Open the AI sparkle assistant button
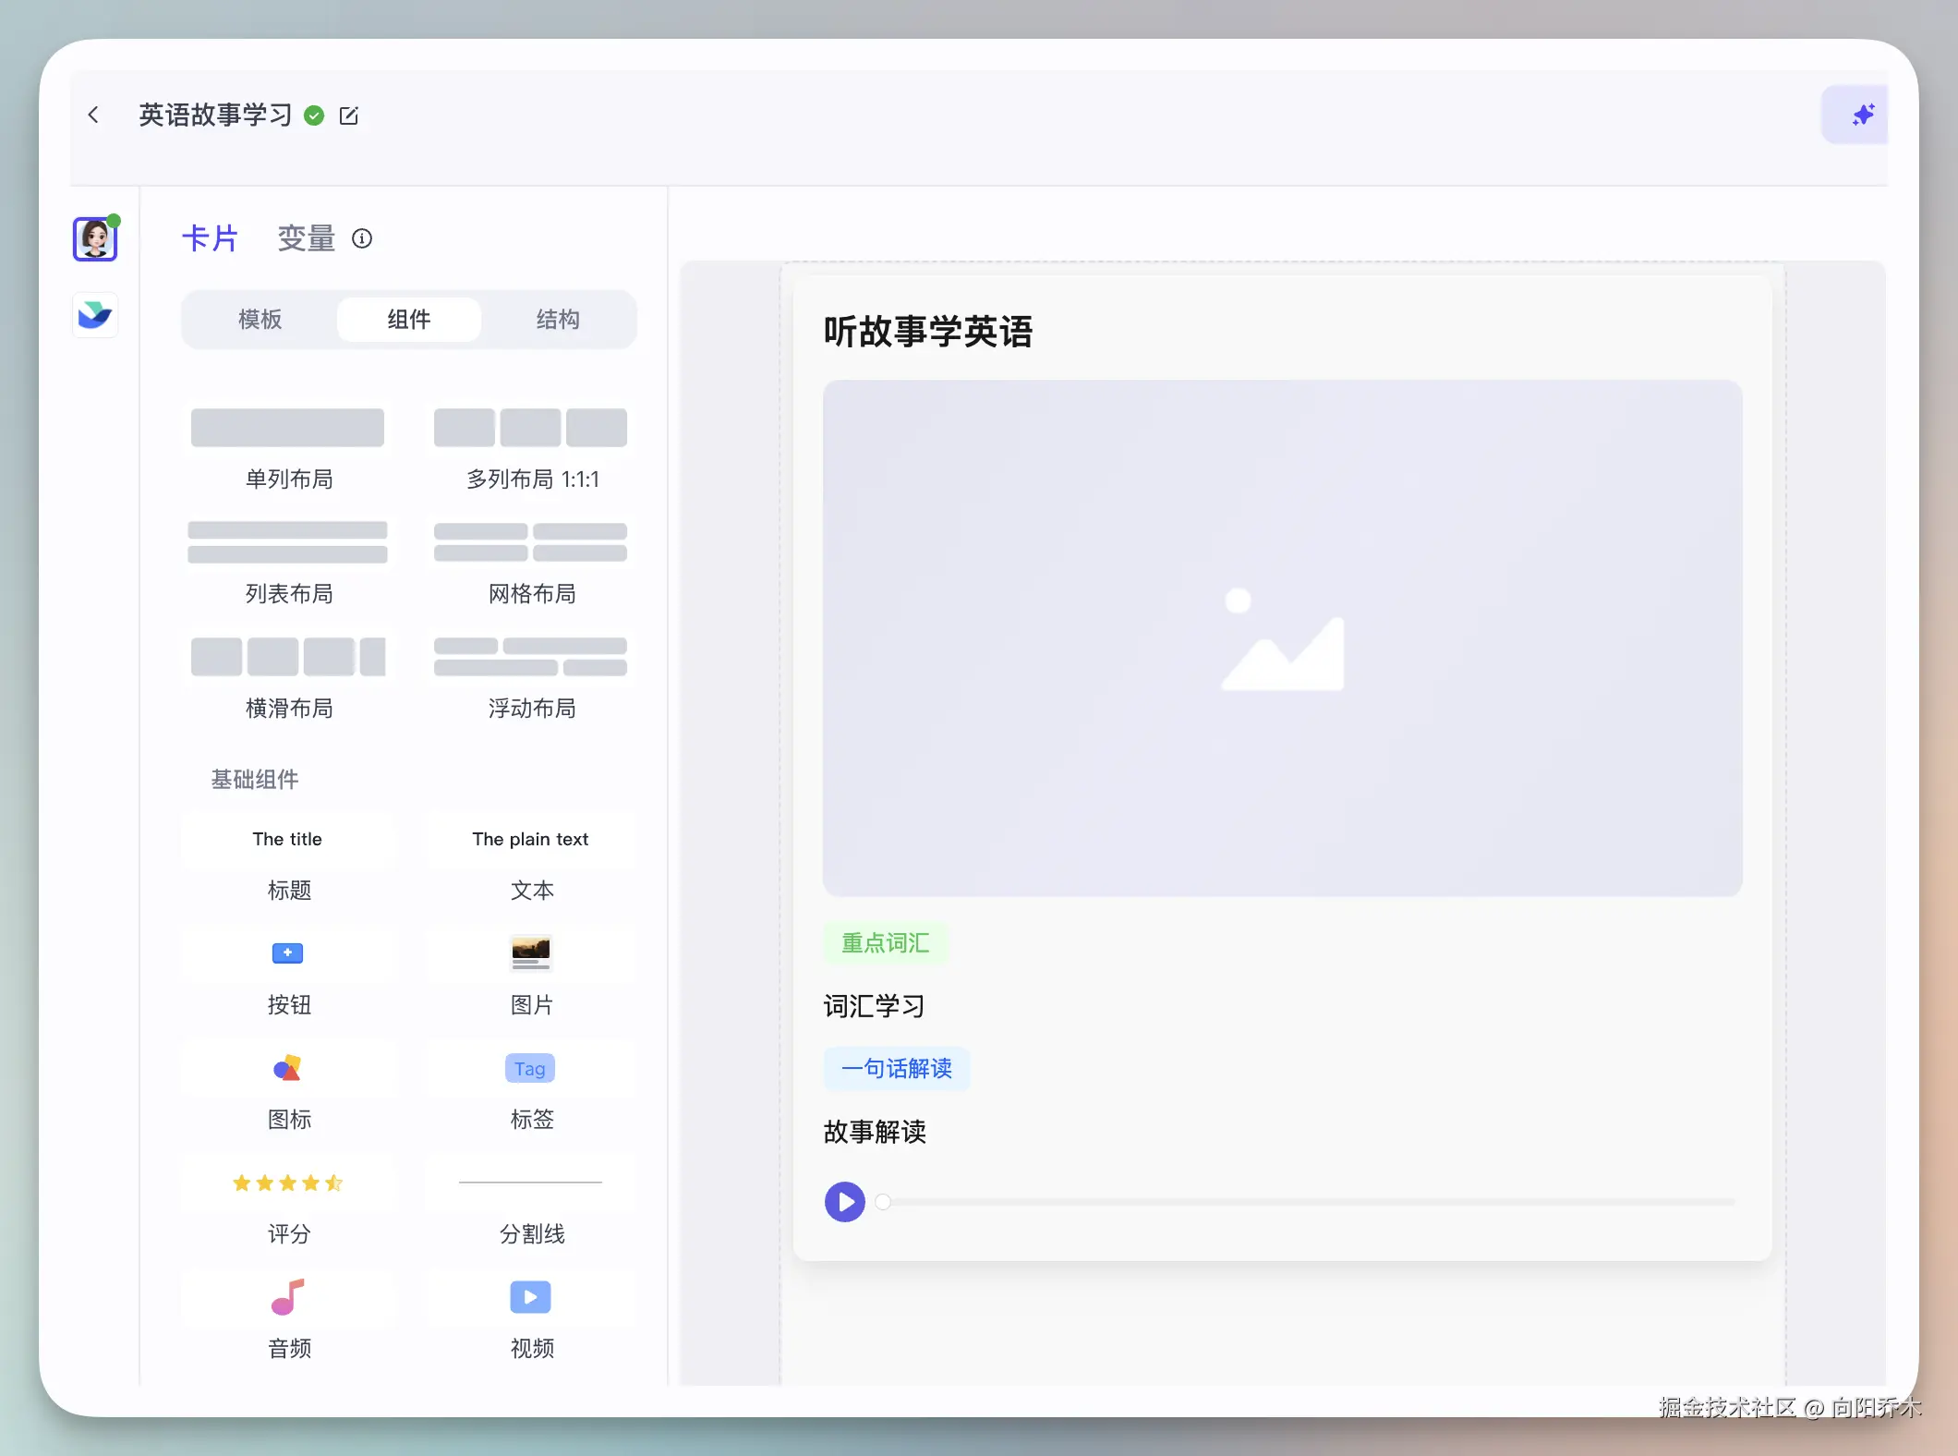Viewport: 1958px width, 1456px height. click(1862, 115)
